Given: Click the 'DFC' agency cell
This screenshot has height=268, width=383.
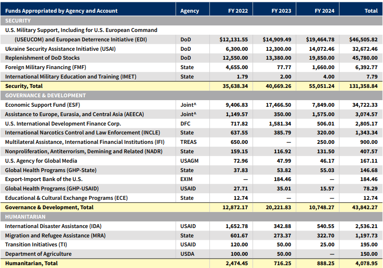Looking at the screenshot, I should (185, 124).
